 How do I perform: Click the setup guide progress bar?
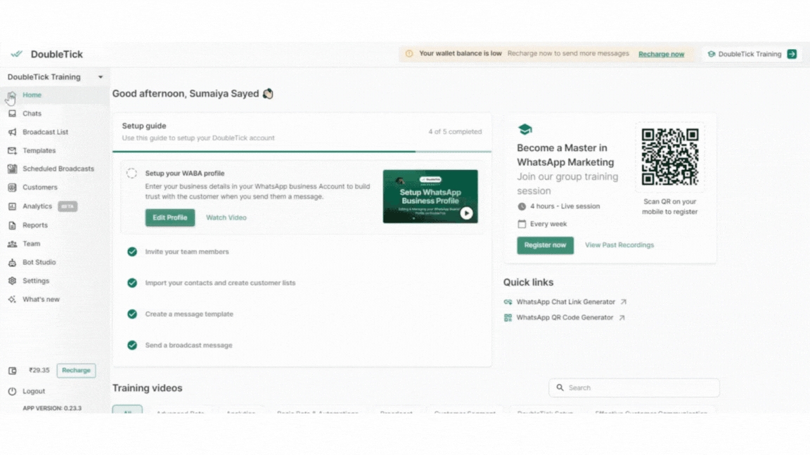(x=302, y=151)
